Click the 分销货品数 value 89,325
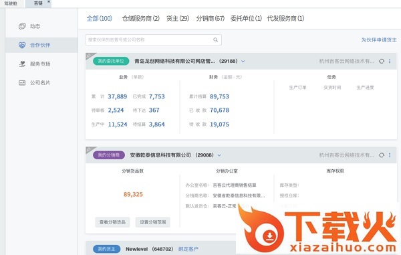Viewport: 401px width, 255px height. coord(133,194)
